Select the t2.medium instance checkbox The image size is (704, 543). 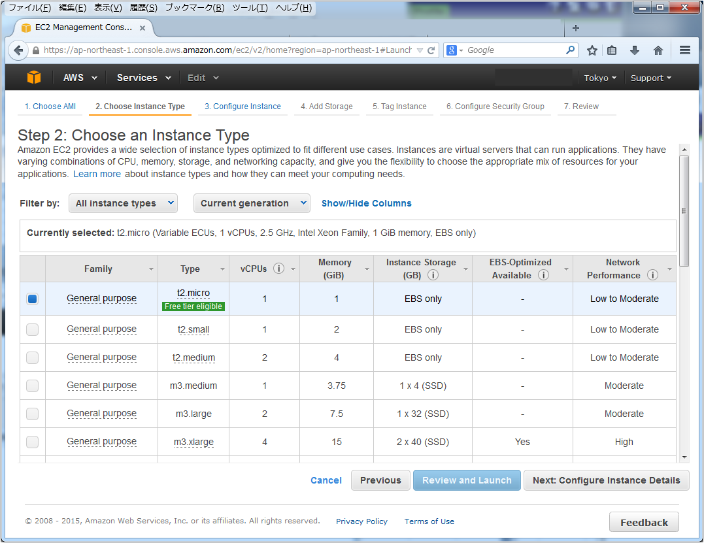click(32, 357)
